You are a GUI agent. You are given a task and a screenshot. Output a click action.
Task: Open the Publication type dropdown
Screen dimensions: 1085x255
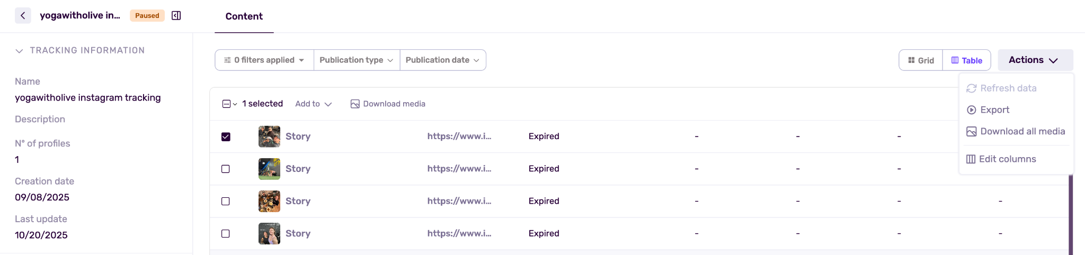point(357,60)
